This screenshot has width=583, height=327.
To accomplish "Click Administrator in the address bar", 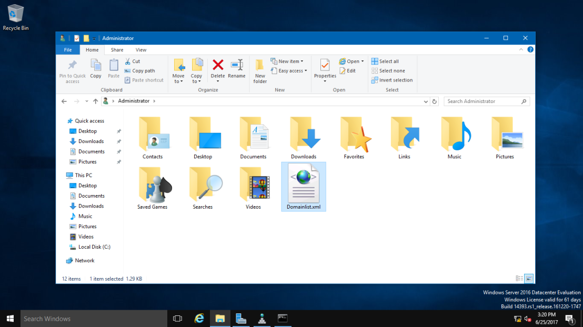I will (x=134, y=101).
